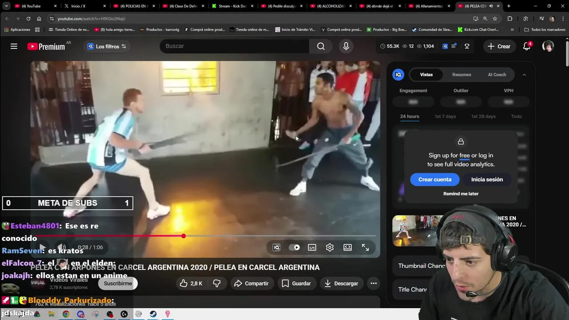The height and width of the screenshot is (320, 569).
Task: Open the vidIQ list icon with blue dot
Action: pos(454,46)
